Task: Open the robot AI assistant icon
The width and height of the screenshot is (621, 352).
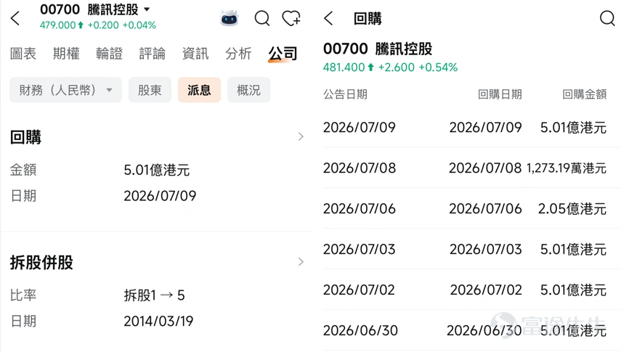Action: point(230,18)
